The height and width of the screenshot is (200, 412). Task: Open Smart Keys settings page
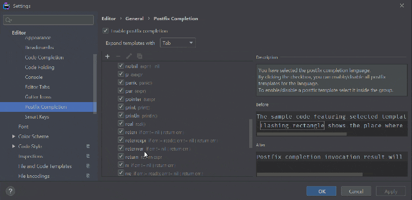[37, 117]
